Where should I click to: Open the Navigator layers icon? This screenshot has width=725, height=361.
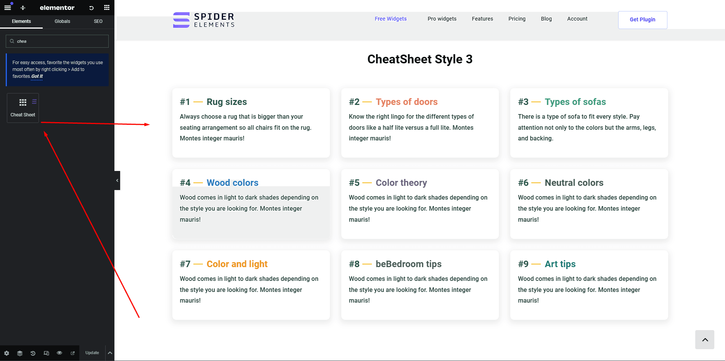pyautogui.click(x=20, y=353)
